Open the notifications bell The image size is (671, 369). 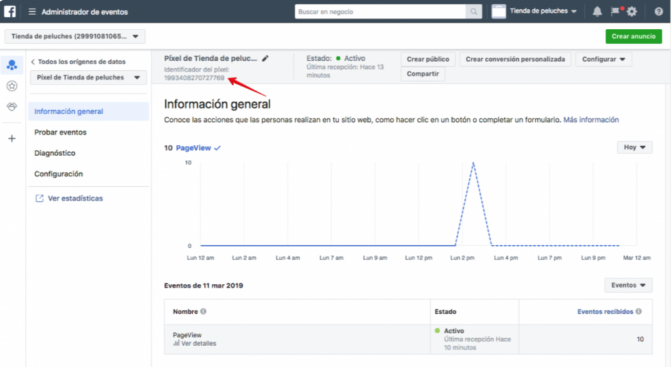(597, 12)
